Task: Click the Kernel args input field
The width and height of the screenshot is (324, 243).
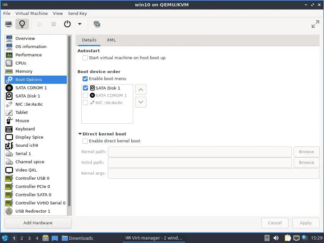Action: 214,173
